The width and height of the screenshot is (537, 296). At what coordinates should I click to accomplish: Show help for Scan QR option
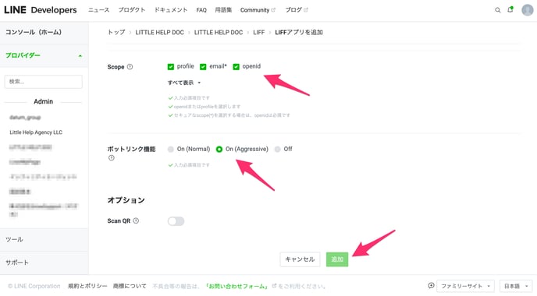click(x=136, y=220)
